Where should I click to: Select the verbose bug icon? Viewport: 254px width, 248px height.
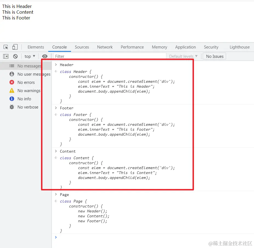[12, 107]
